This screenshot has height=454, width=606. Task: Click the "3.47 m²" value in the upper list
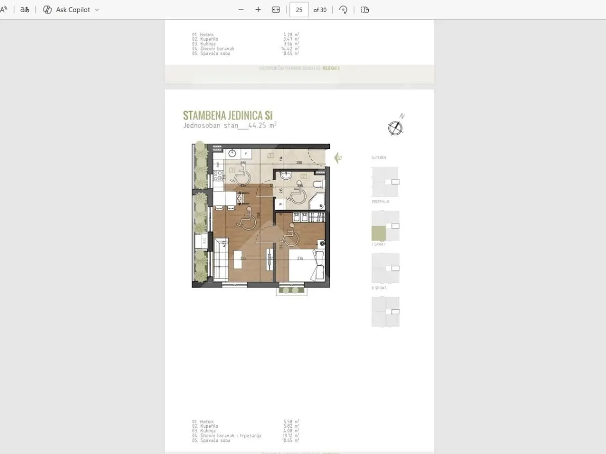291,39
